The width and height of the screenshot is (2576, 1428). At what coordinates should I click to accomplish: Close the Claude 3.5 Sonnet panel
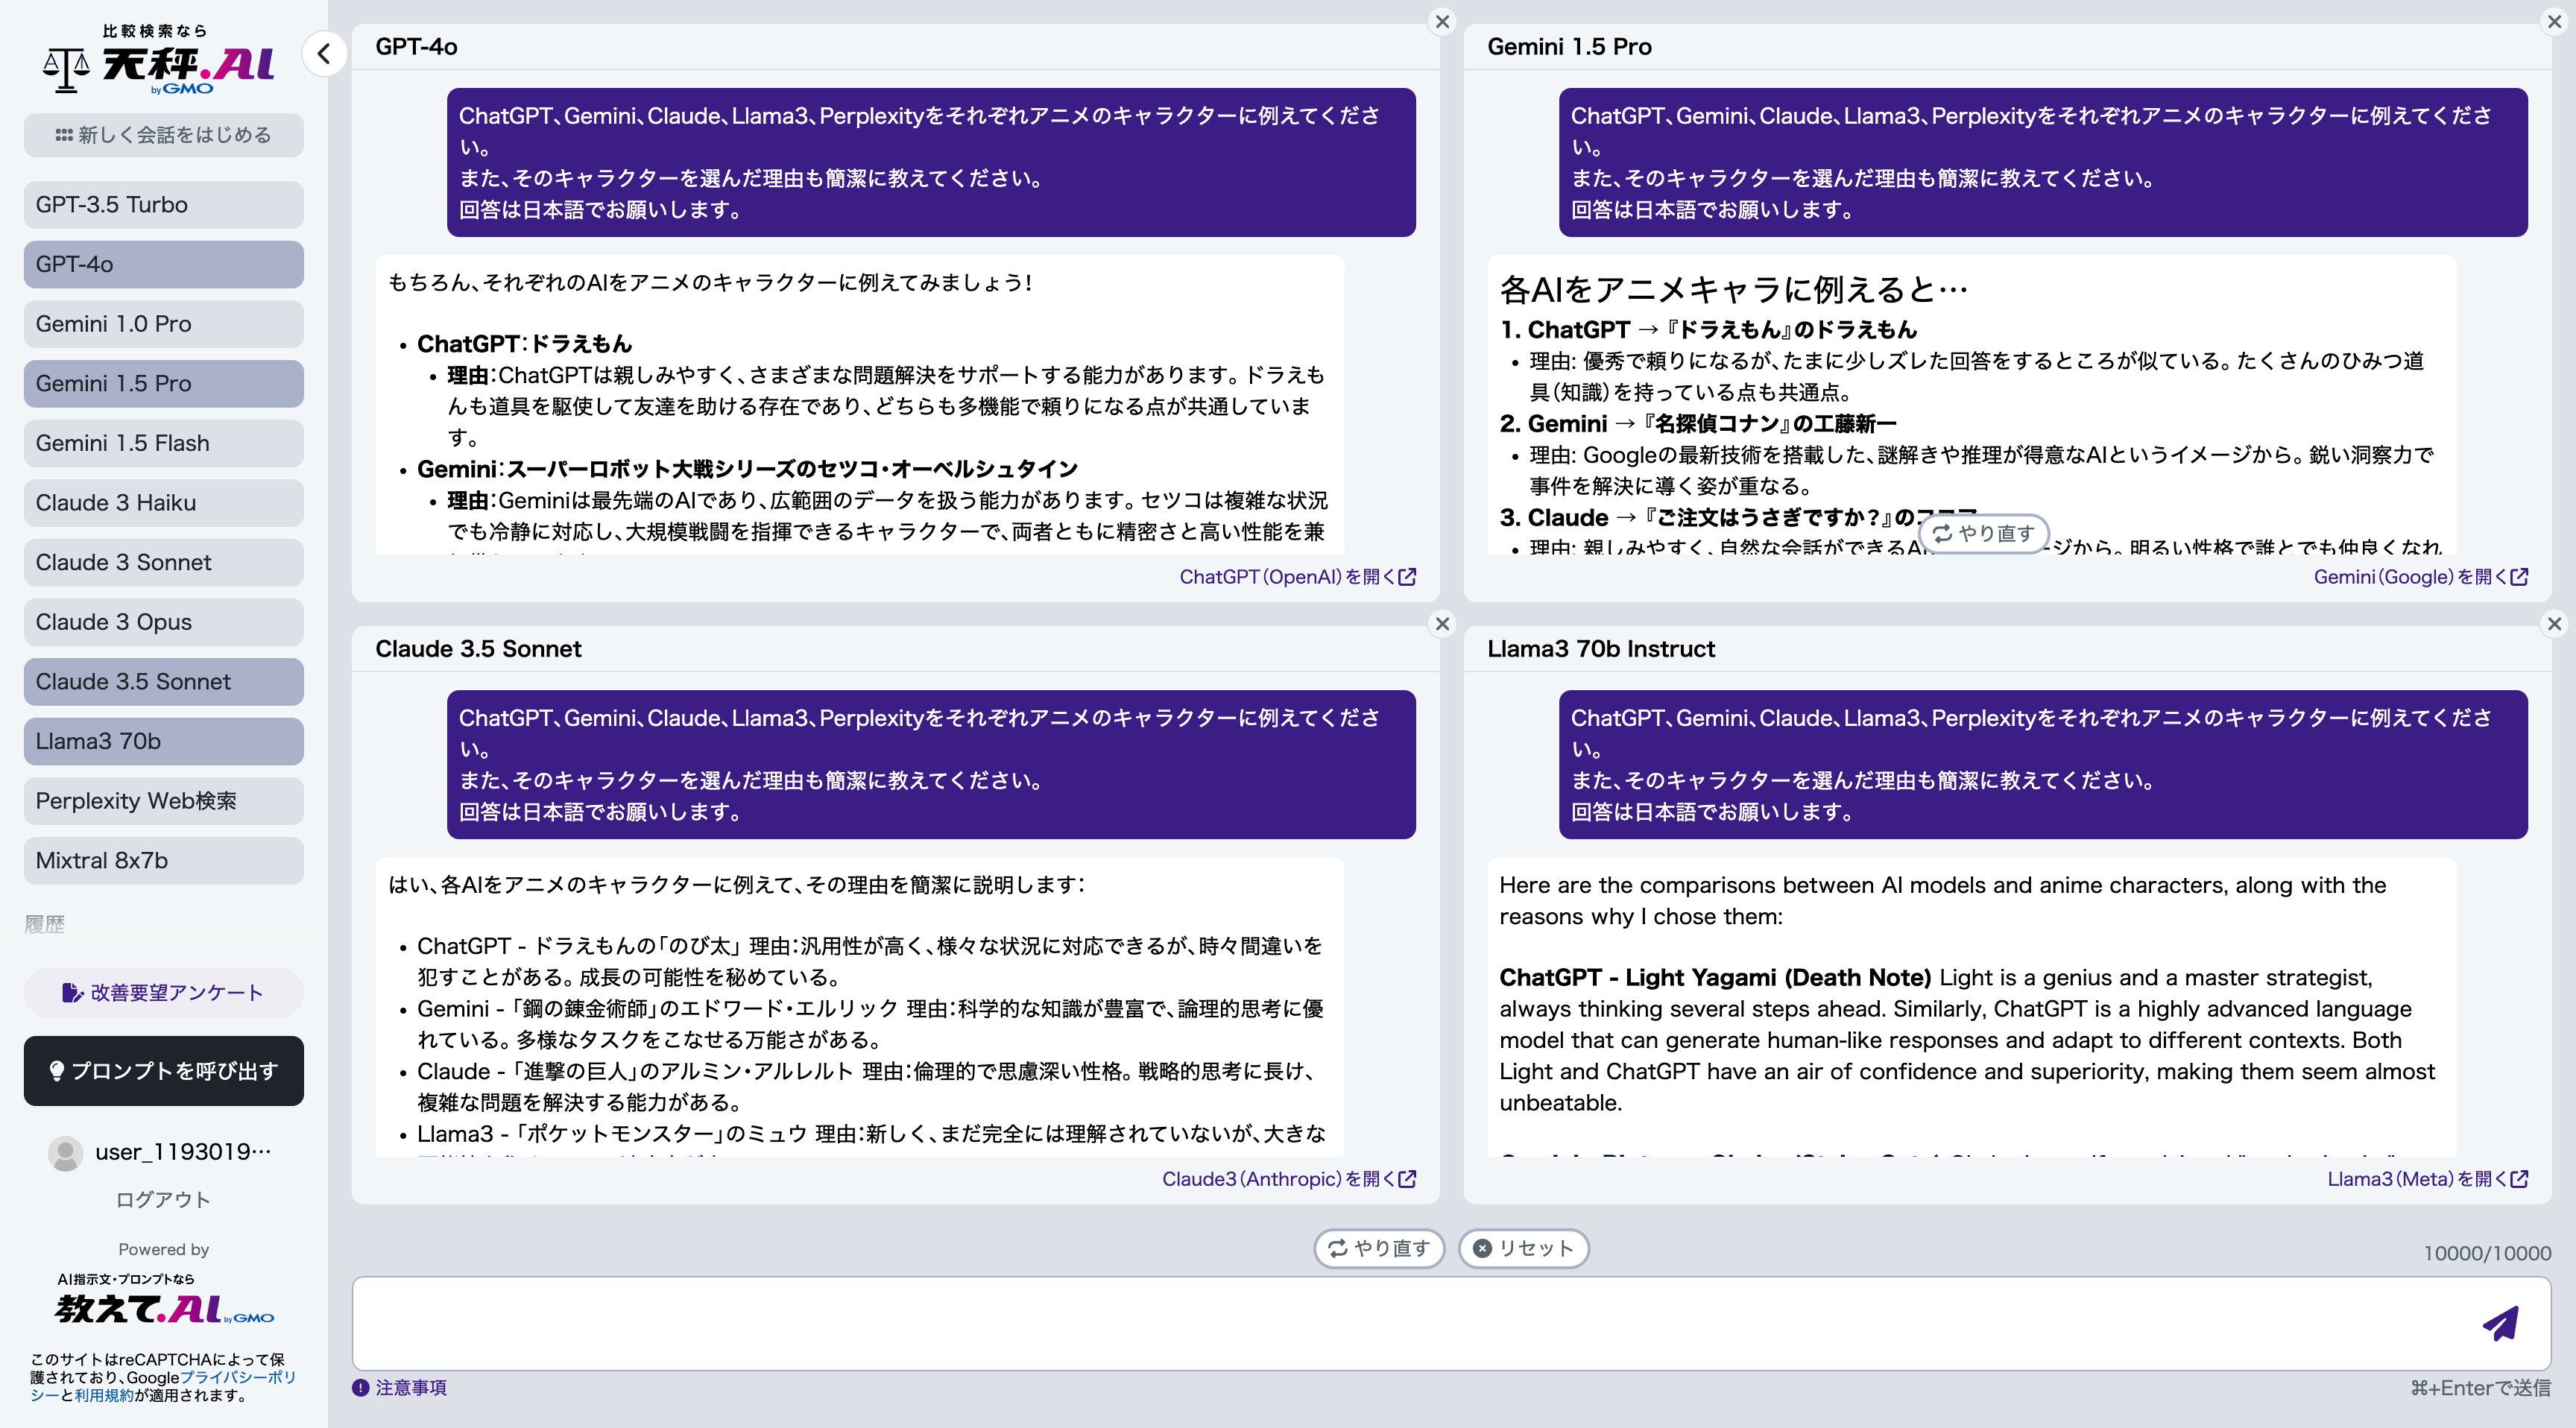point(1442,624)
